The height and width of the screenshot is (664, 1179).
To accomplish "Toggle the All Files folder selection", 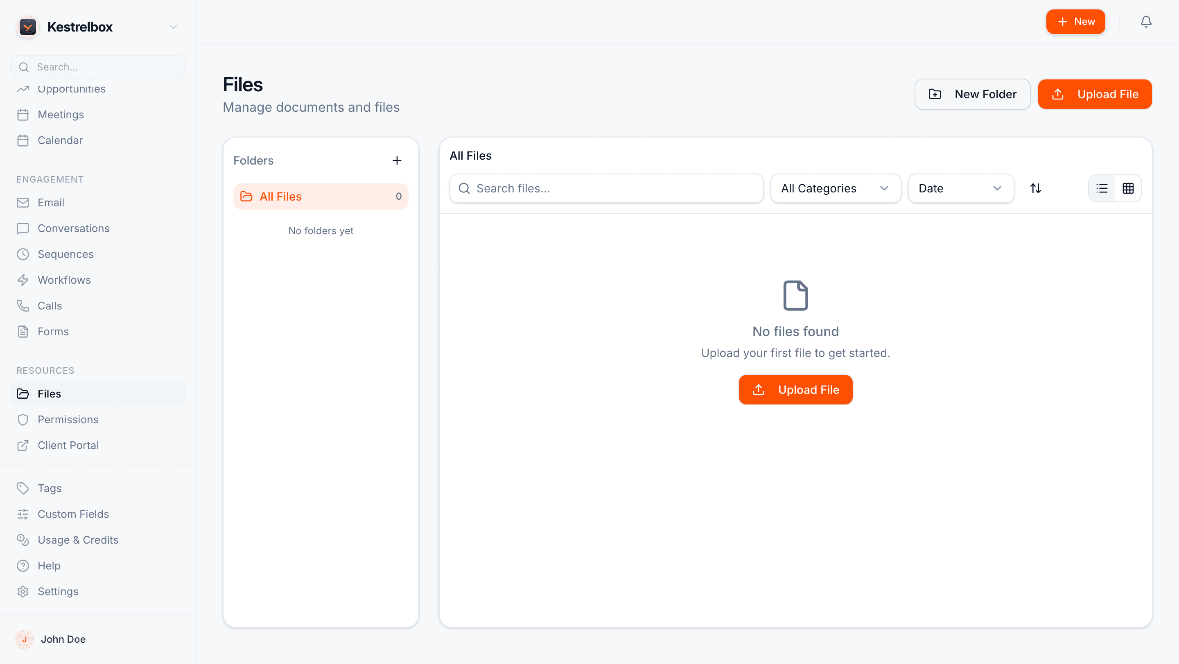I will pos(321,196).
